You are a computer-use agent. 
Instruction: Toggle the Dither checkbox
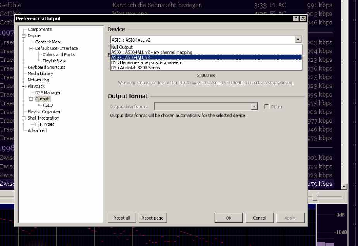[x=267, y=107]
